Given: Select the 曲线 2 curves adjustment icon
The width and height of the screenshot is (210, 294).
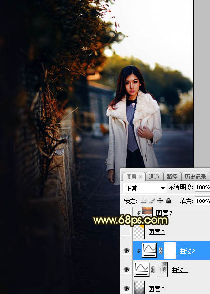Looking at the screenshot, I should click(150, 250).
